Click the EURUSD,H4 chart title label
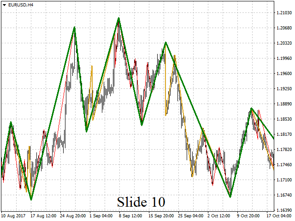The width and height of the screenshot is (295, 221). coord(21,5)
